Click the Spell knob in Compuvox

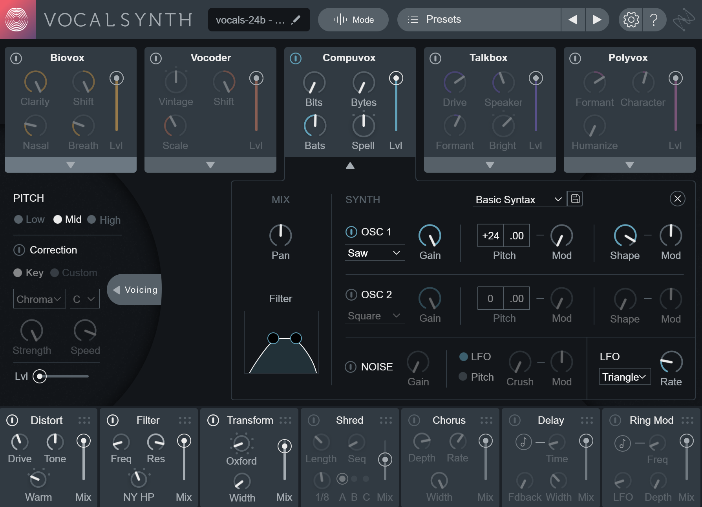point(364,126)
